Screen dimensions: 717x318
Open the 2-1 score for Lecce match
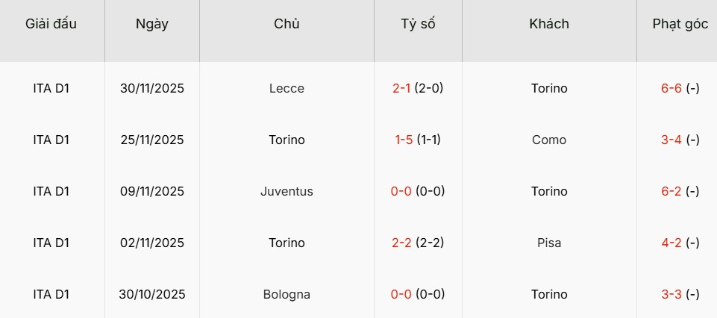[401, 88]
